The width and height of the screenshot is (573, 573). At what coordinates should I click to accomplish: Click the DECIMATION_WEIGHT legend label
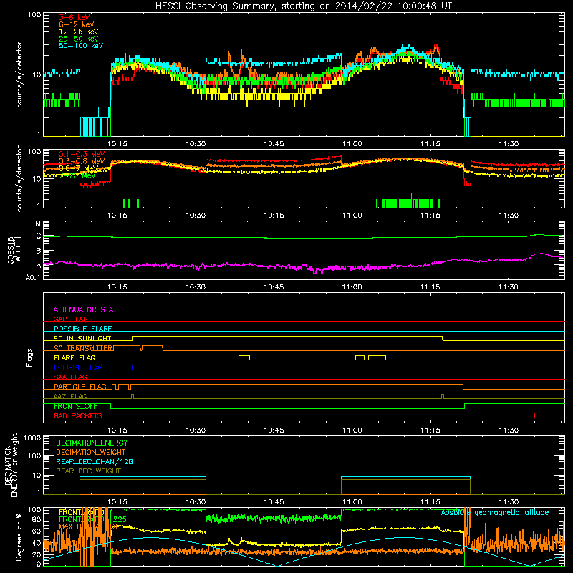91,452
